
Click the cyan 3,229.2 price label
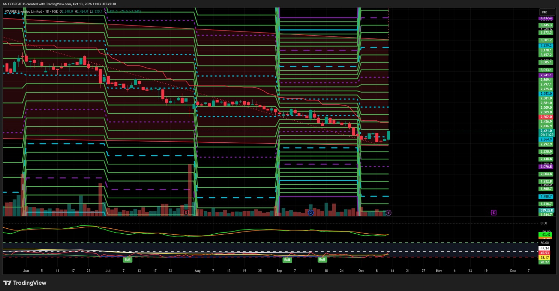pyautogui.click(x=546, y=45)
